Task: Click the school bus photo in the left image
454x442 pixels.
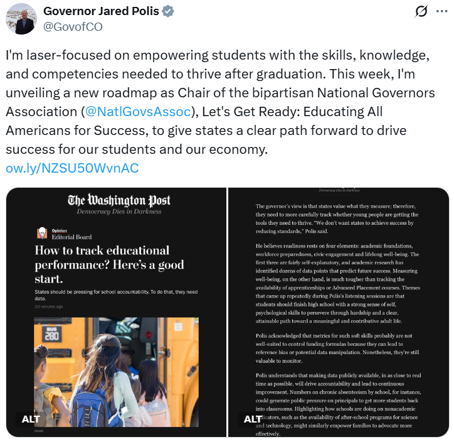Action: click(x=116, y=370)
